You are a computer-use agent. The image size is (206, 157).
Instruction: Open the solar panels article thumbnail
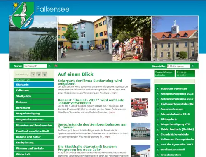tap(140, 86)
